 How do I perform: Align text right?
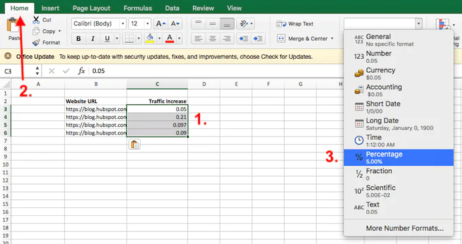coord(227,39)
